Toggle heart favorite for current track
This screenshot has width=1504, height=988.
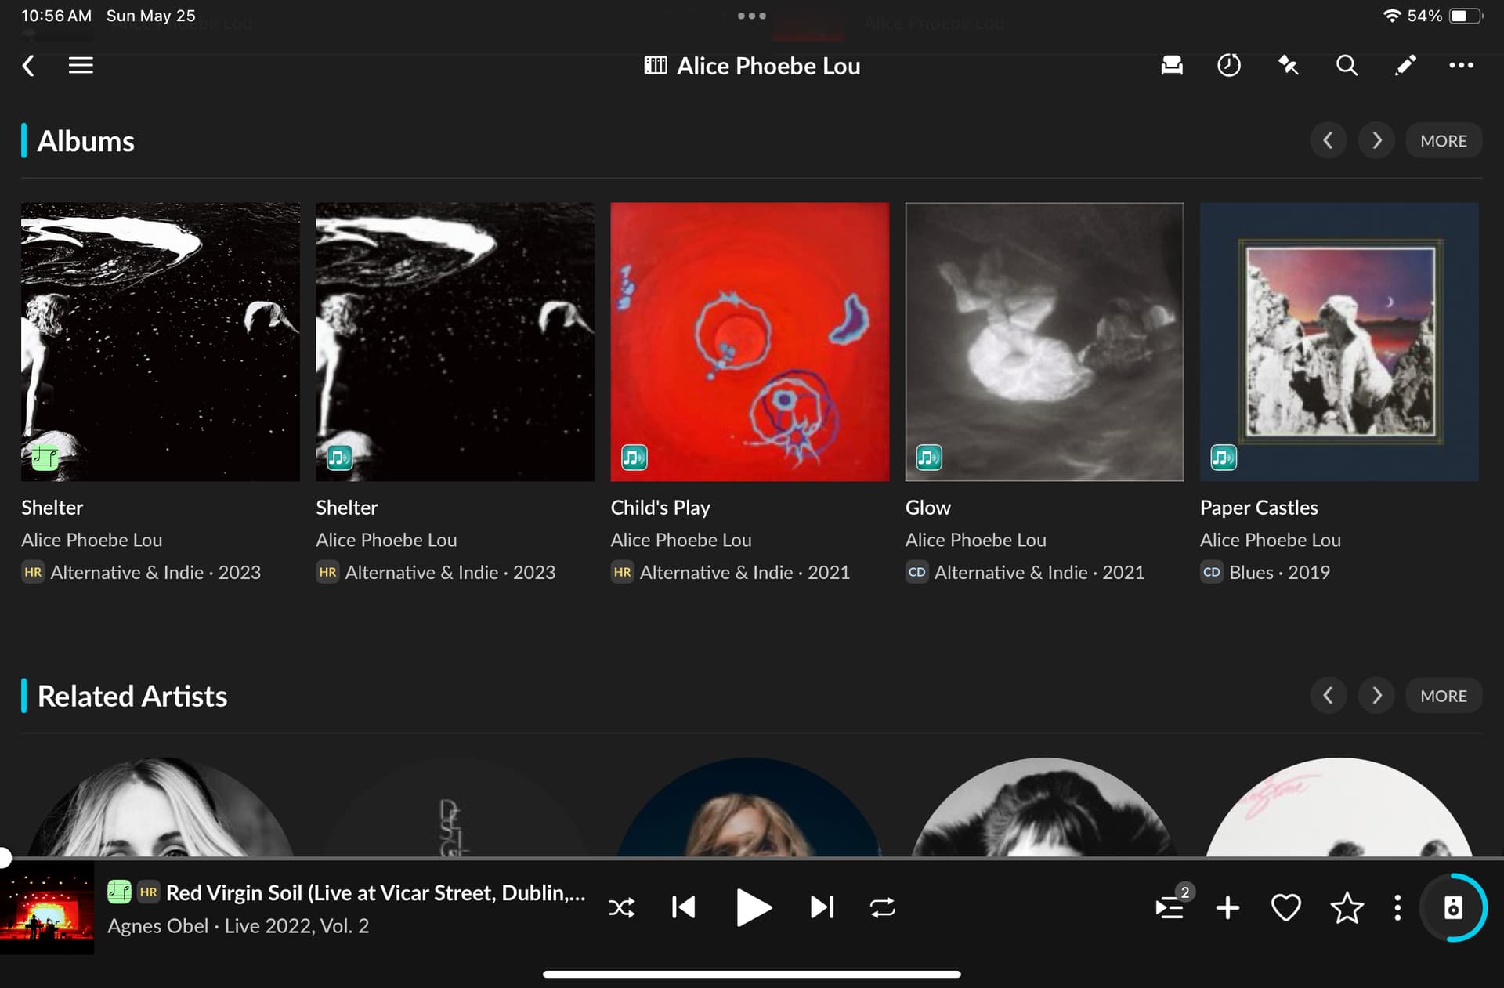(1285, 907)
